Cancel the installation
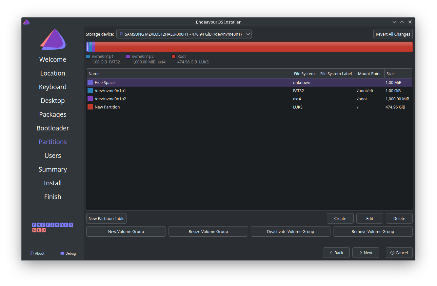The image size is (437, 286). coord(399,253)
